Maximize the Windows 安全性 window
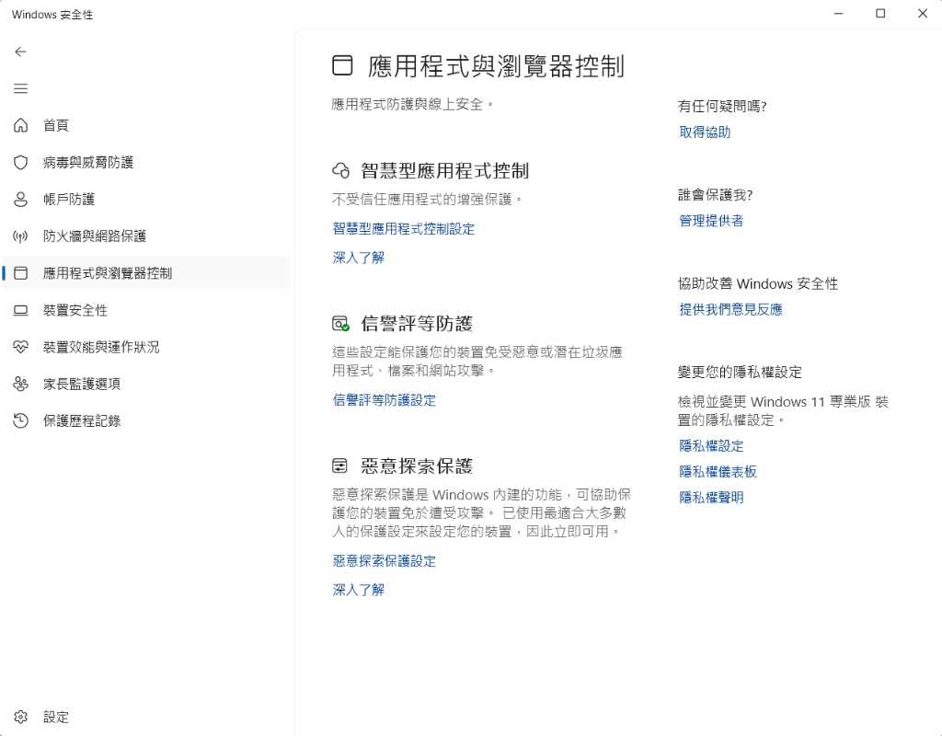The image size is (942, 736). (880, 13)
